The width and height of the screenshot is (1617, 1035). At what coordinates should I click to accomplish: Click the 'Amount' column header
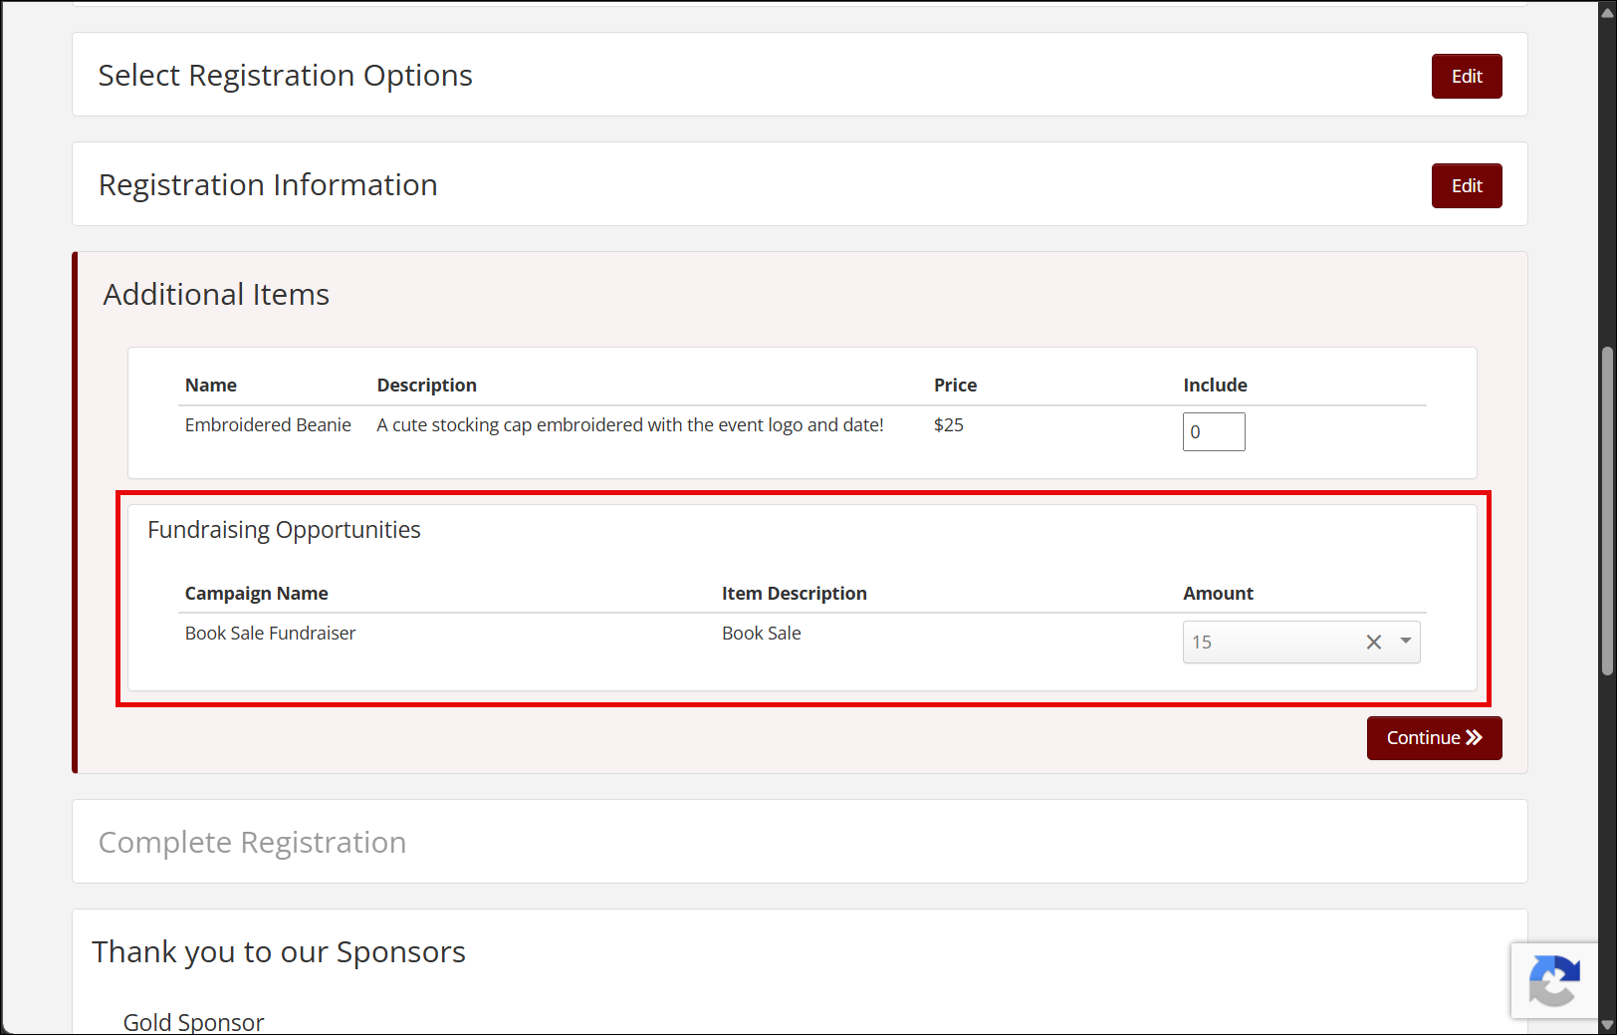[x=1218, y=594]
